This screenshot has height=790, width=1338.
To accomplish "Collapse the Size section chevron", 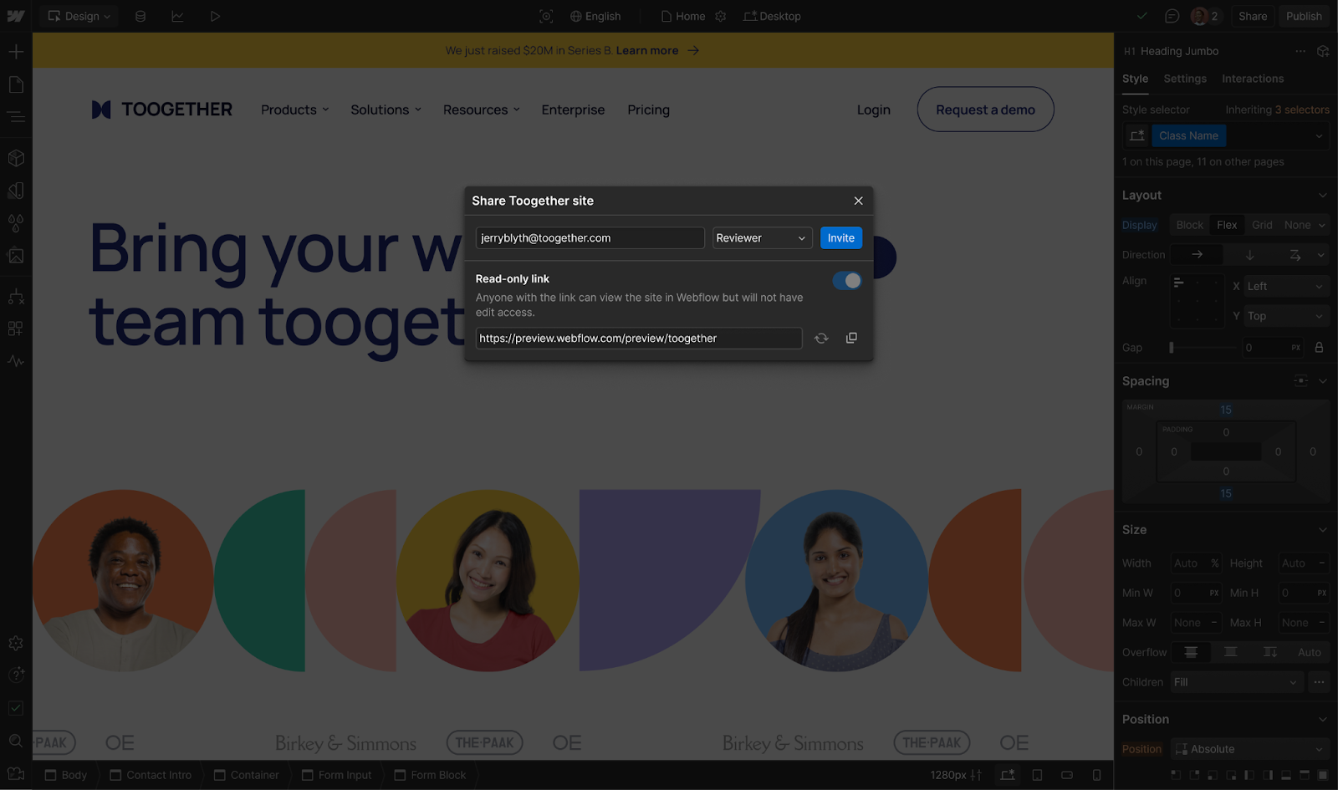I will pyautogui.click(x=1322, y=530).
